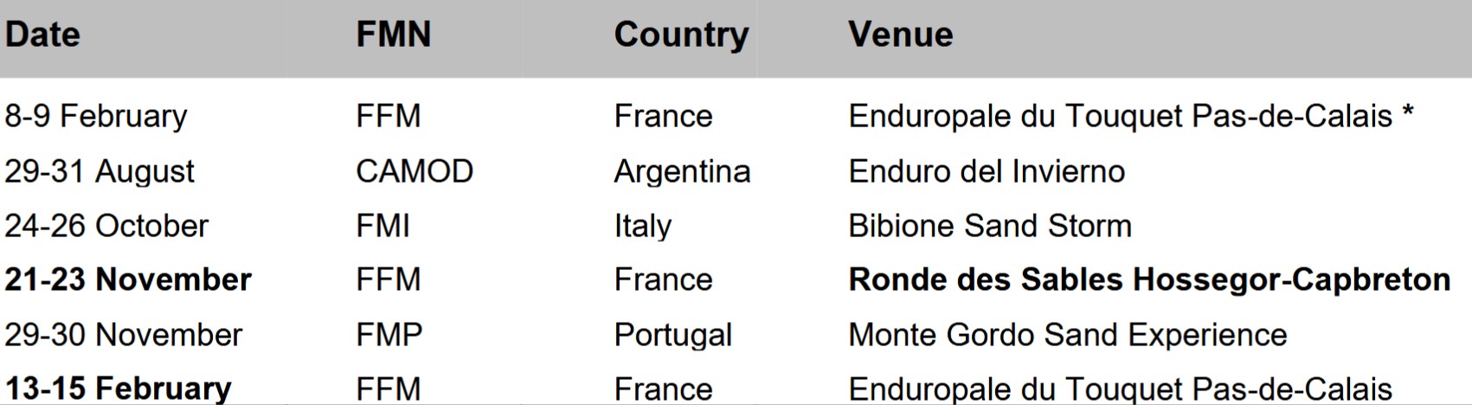Select the Venue column header
1472x405 pixels.
click(x=900, y=35)
